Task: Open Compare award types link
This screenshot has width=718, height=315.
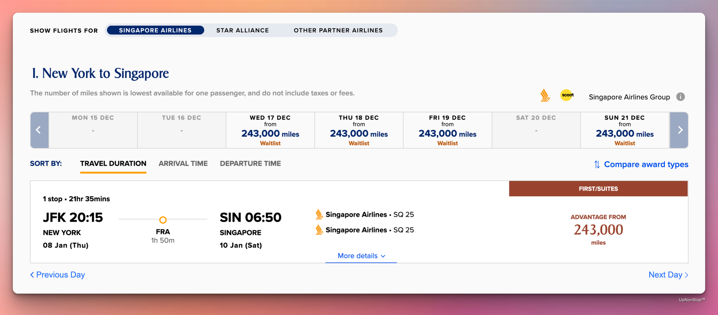Action: click(646, 164)
